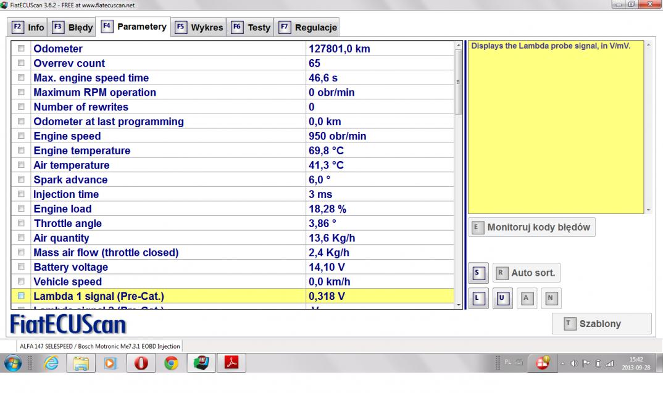The image size is (663, 393).
Task: Click the greyed N button
Action: pos(551,299)
